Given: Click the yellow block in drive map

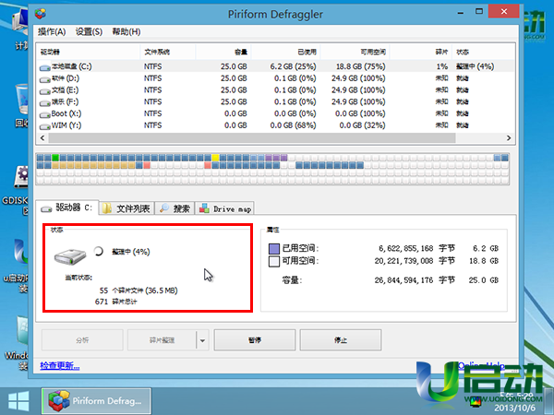Looking at the screenshot, I should 215,158.
